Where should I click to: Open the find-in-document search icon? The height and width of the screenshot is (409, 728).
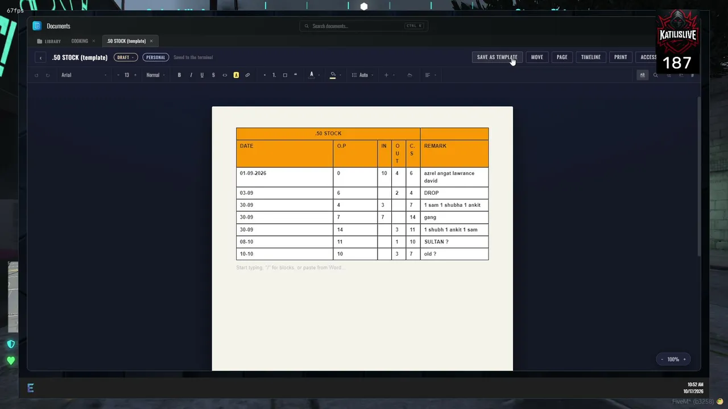[x=655, y=75]
